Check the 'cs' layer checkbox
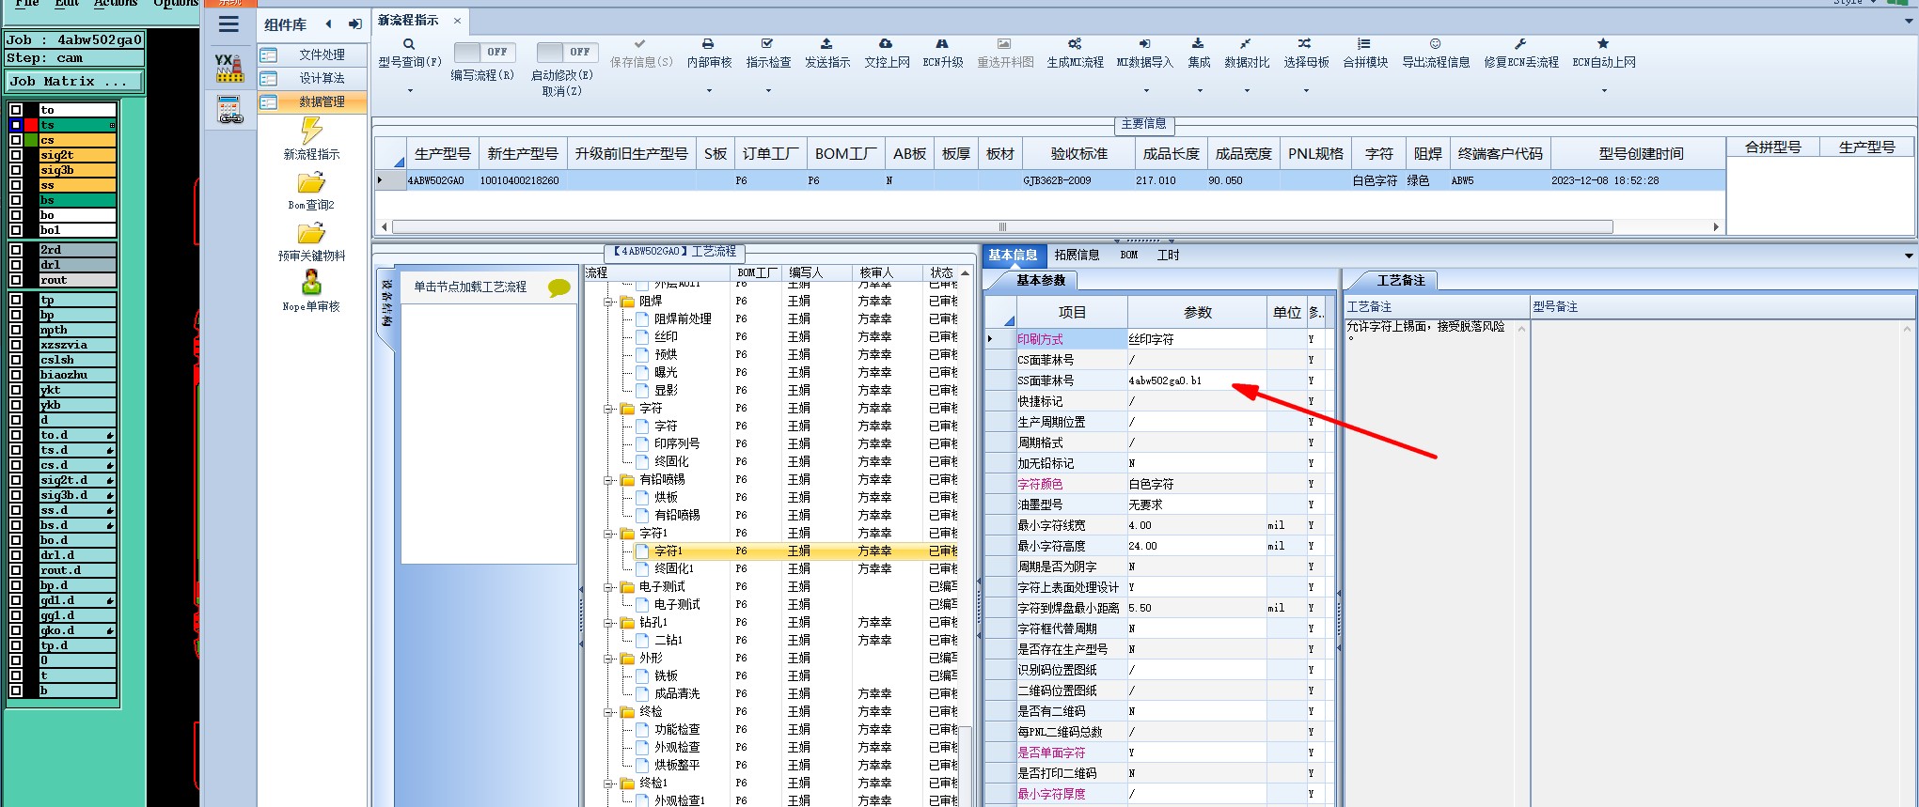This screenshot has height=807, width=1919. pyautogui.click(x=15, y=140)
